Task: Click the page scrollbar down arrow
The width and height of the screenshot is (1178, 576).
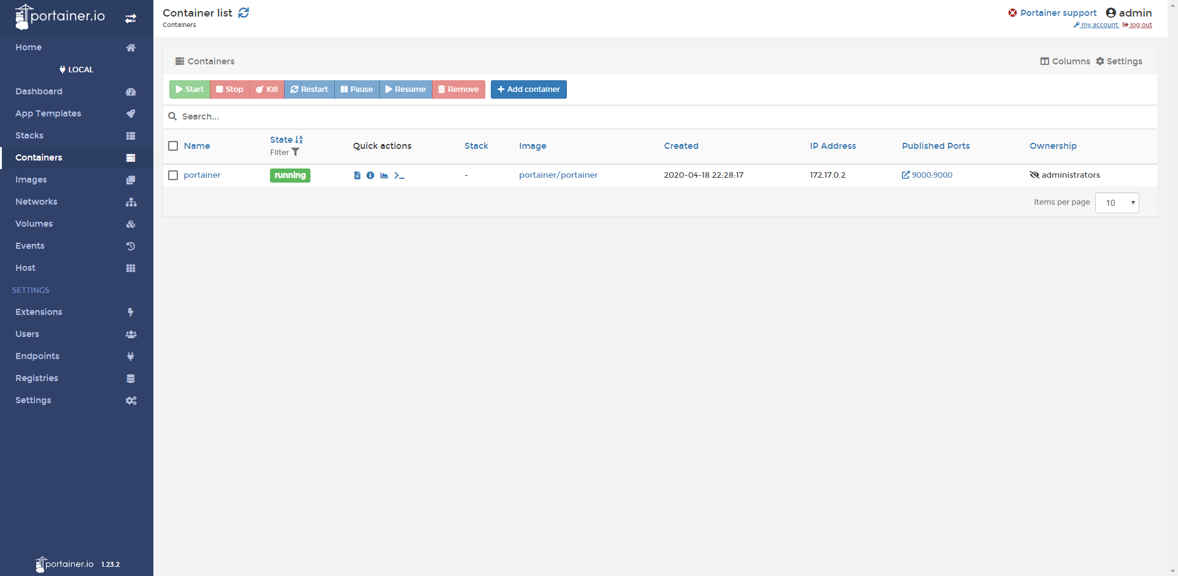Action: [x=1172, y=571]
